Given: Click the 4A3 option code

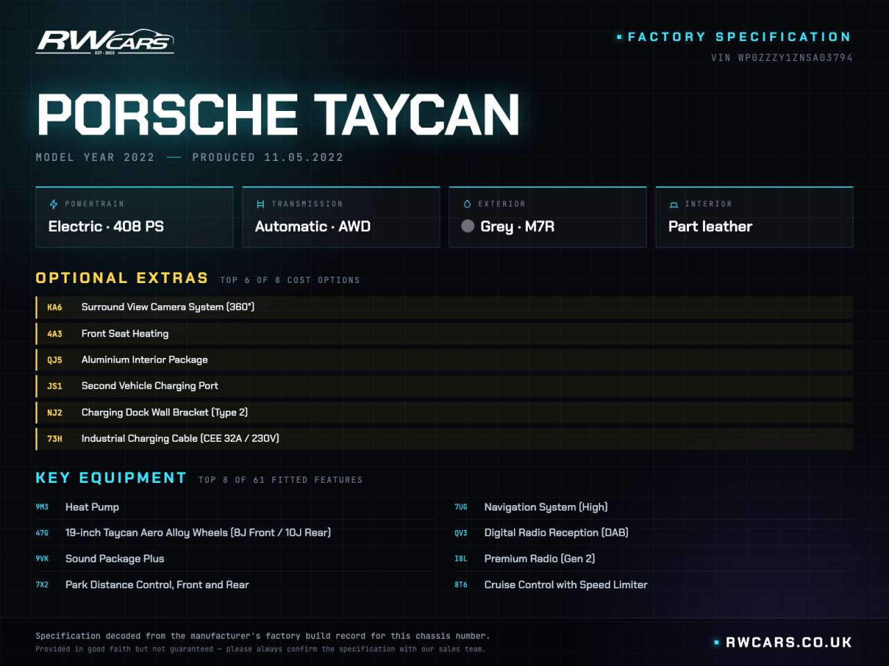Looking at the screenshot, I should (x=55, y=334).
